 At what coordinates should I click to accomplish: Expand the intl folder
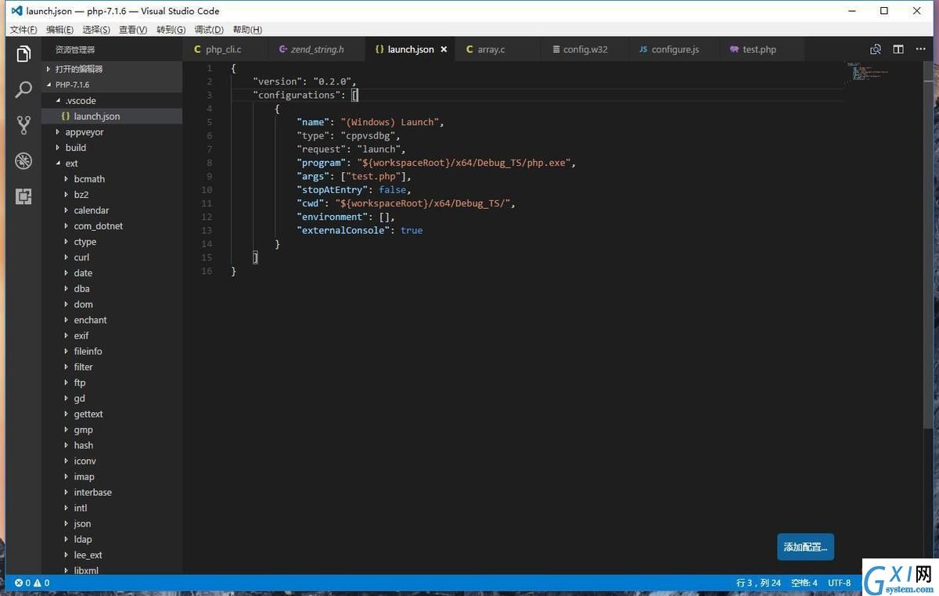point(112,508)
